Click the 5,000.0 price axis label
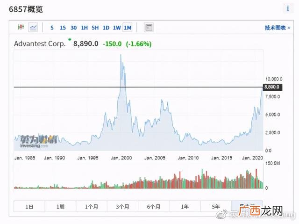 click(x=273, y=115)
